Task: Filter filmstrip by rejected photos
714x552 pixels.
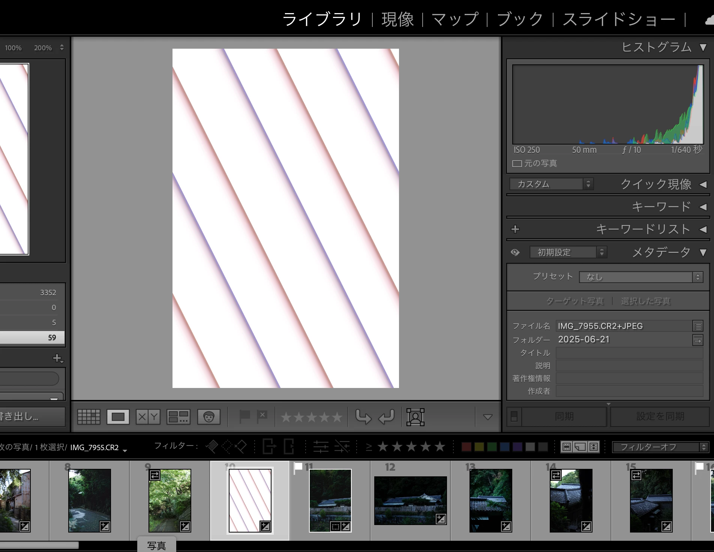Action: pos(241,446)
